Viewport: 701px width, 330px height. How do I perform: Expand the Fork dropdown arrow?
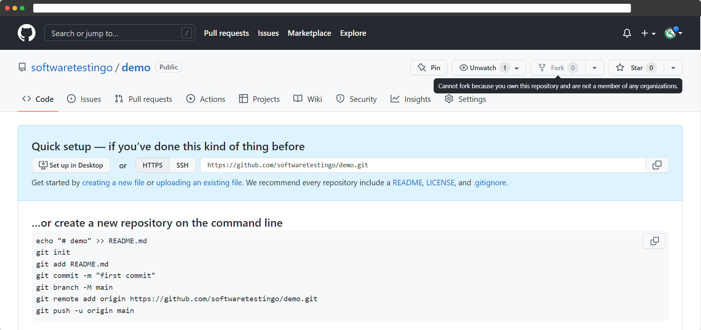[x=595, y=68]
